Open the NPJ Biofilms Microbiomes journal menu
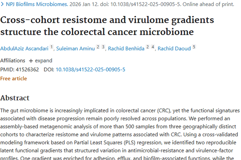Viewport: 241px width, 160px height. [x=37, y=5]
